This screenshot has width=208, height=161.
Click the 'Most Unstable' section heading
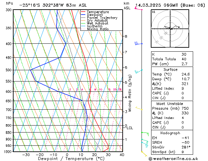pos(170,104)
